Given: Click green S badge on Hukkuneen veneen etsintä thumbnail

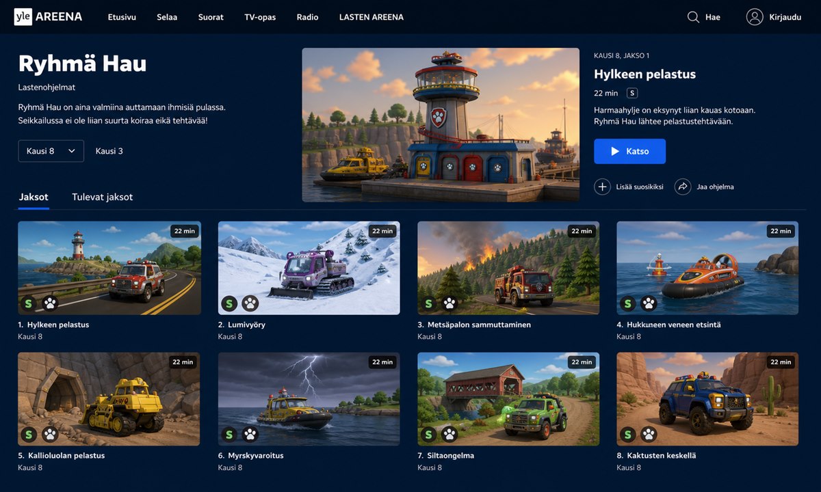Looking at the screenshot, I should coord(627,303).
